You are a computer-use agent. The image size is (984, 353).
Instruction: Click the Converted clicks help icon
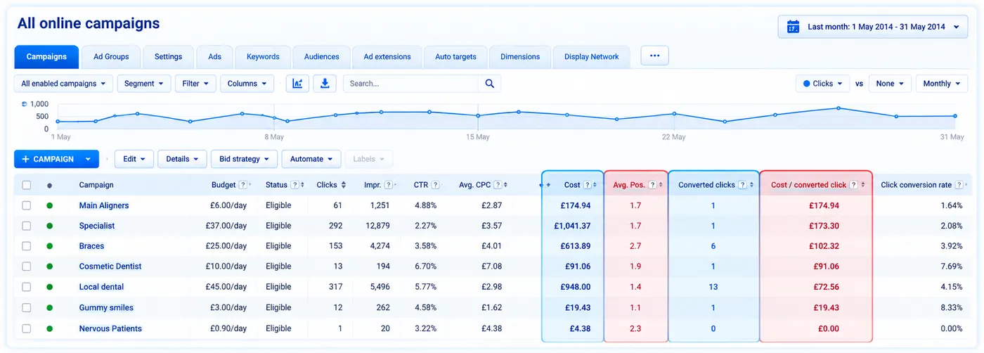tap(743, 185)
